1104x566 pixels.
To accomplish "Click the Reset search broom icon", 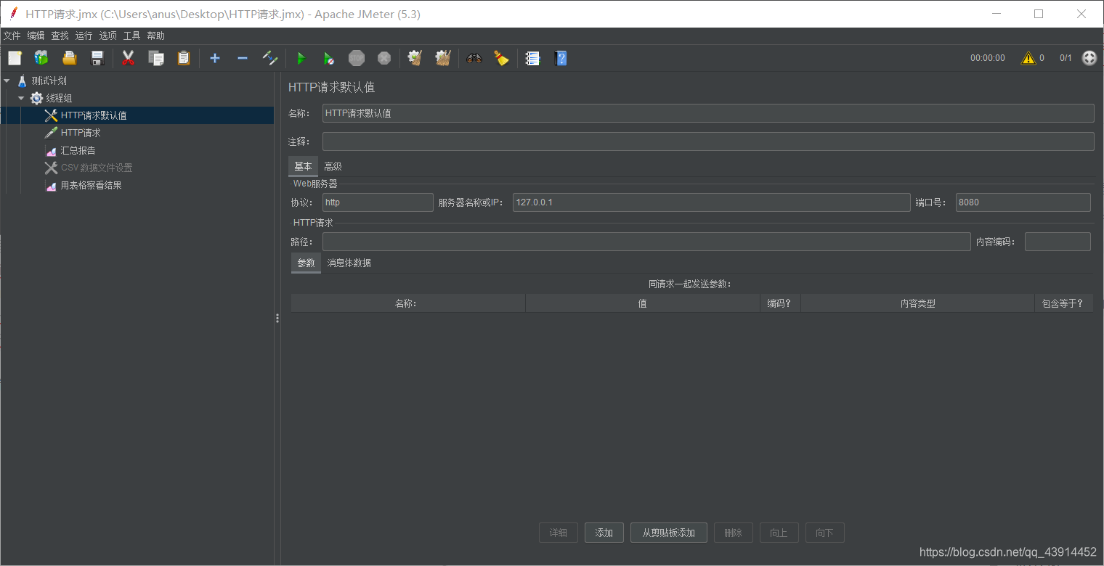I will click(502, 58).
